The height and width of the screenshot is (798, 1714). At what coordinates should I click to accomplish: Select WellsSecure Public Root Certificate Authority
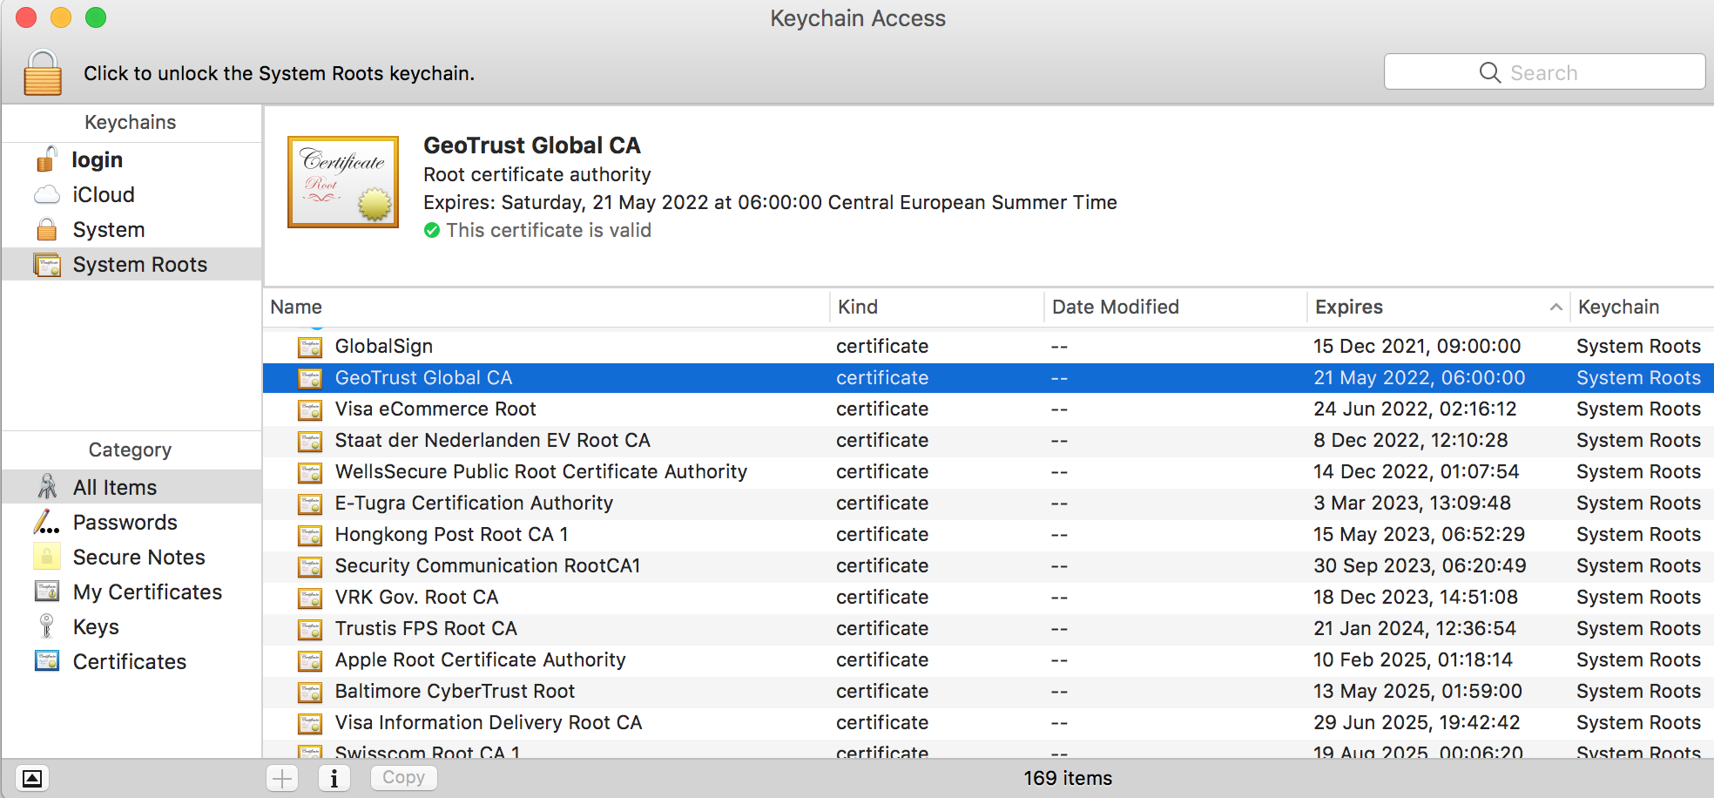pyautogui.click(x=989, y=471)
